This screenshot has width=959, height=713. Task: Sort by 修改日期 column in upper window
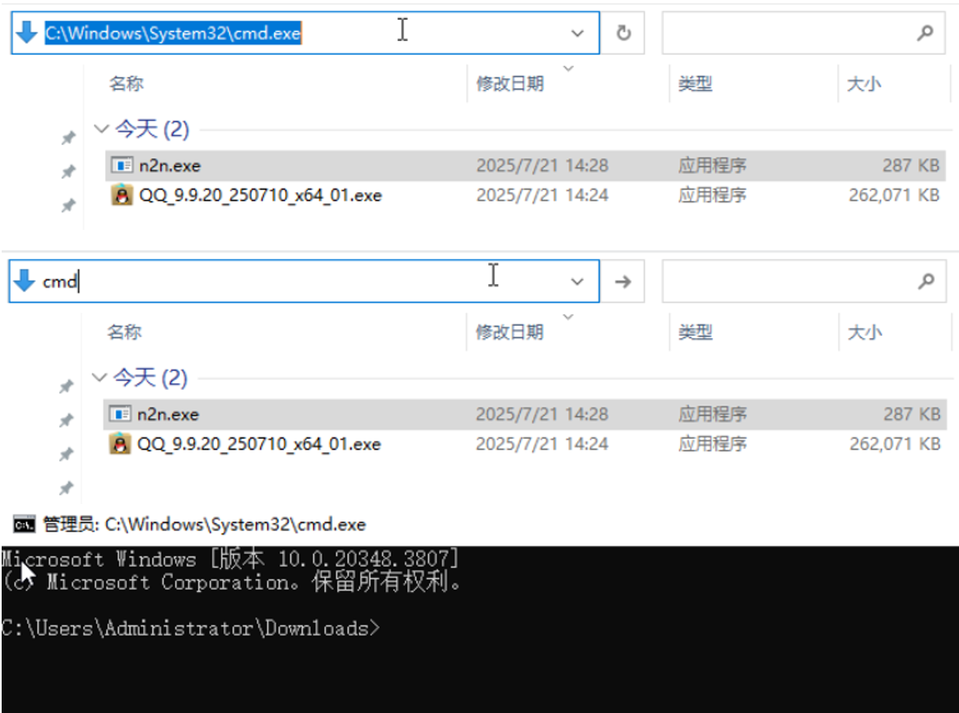pos(510,83)
